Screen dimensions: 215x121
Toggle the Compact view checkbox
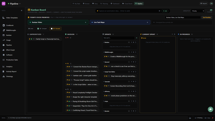point(38,29)
